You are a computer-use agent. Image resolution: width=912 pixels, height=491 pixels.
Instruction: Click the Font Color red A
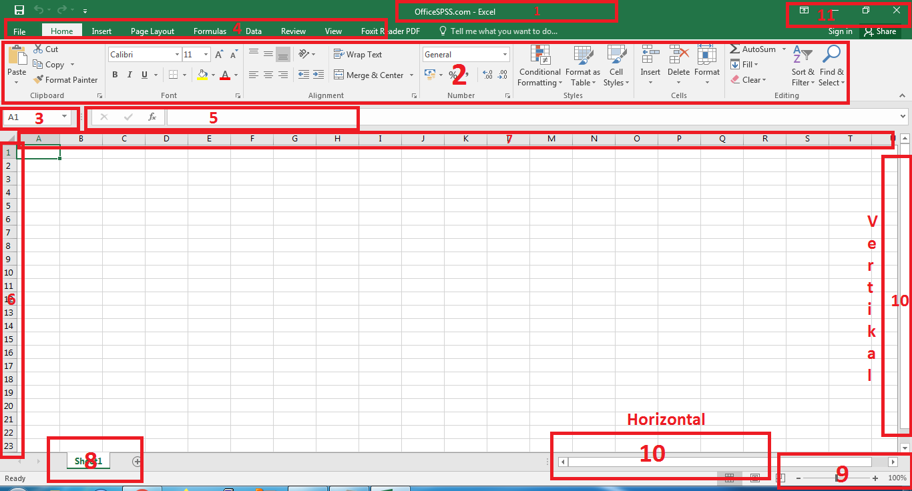pos(226,75)
